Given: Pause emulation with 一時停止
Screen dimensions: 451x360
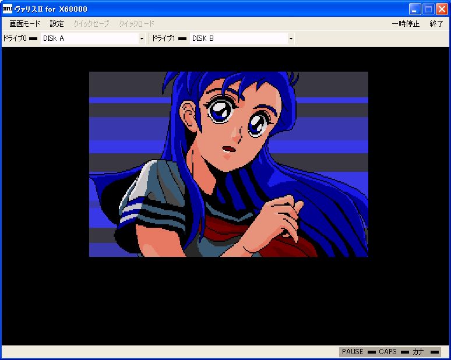Looking at the screenshot, I should tap(406, 23).
